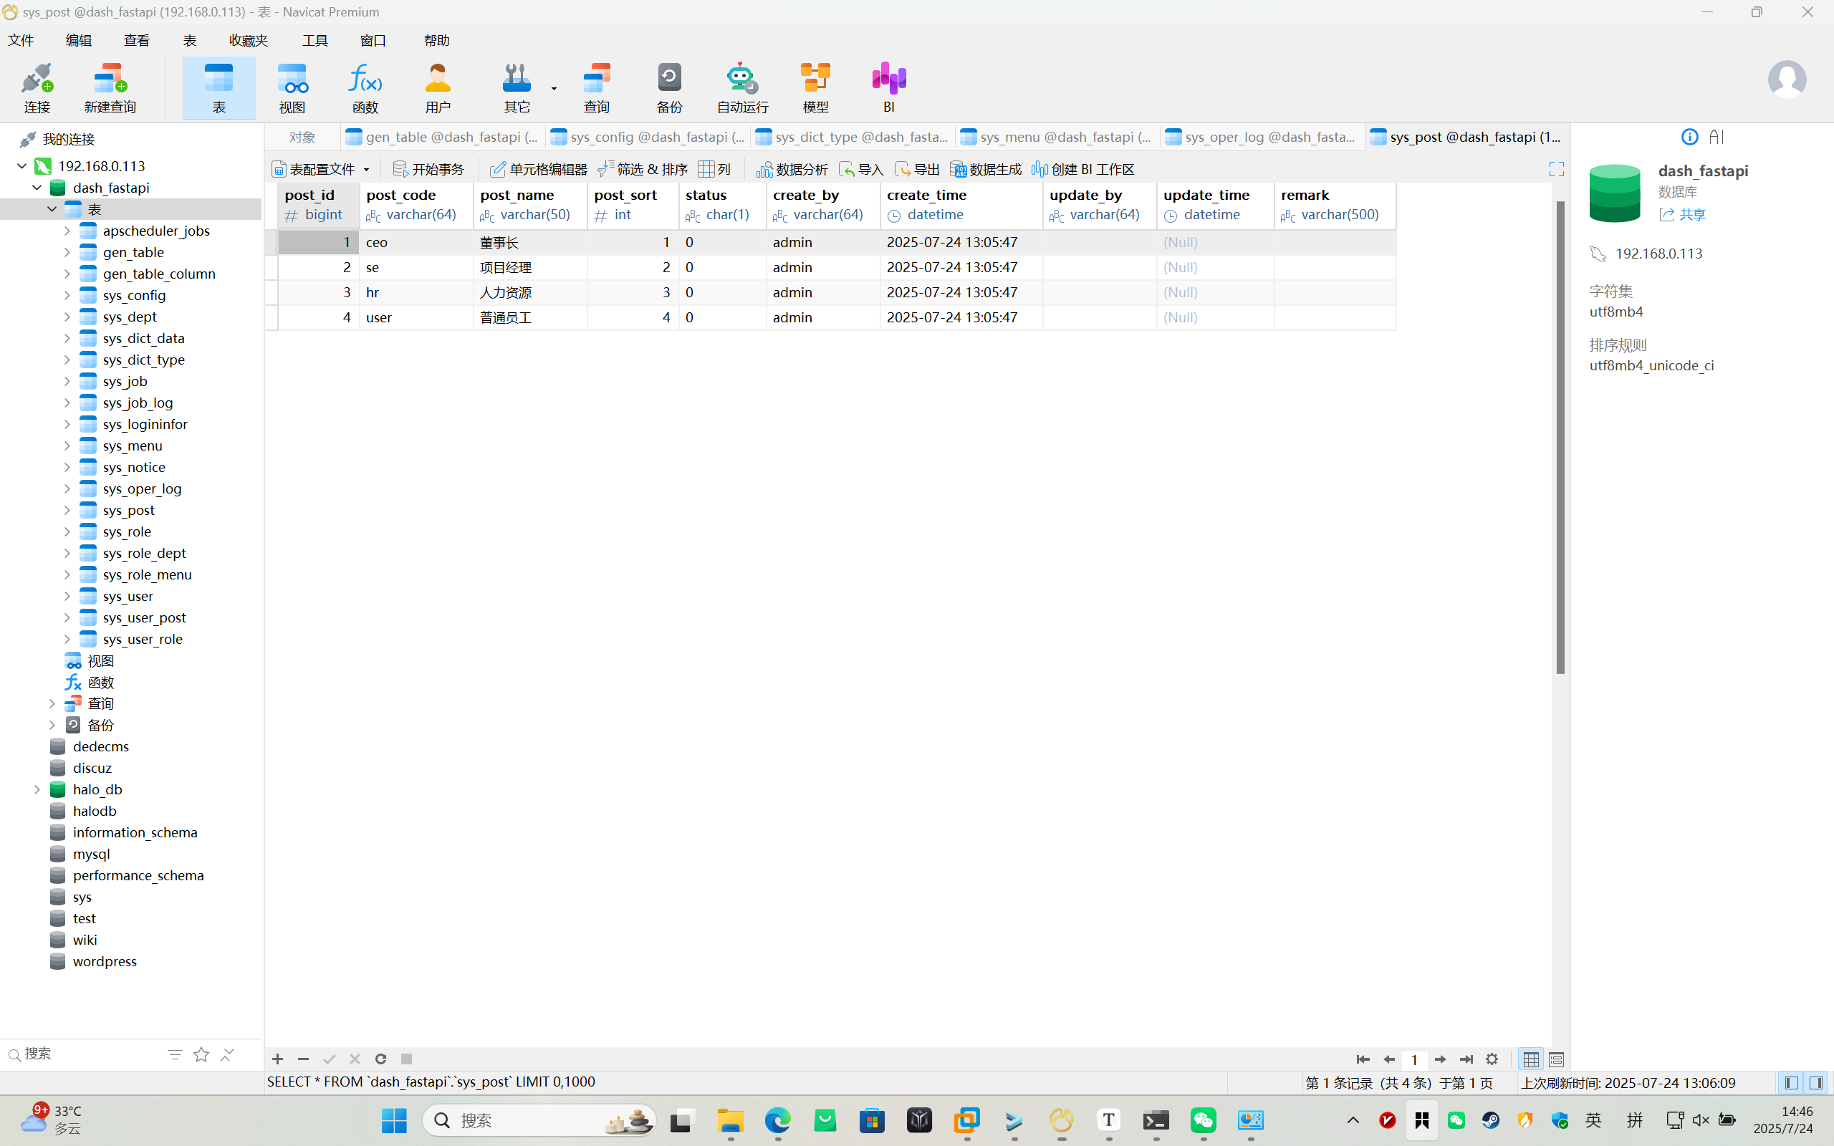This screenshot has width=1834, height=1146.
Task: Open the Backup toolbar icon
Action: pos(669,88)
